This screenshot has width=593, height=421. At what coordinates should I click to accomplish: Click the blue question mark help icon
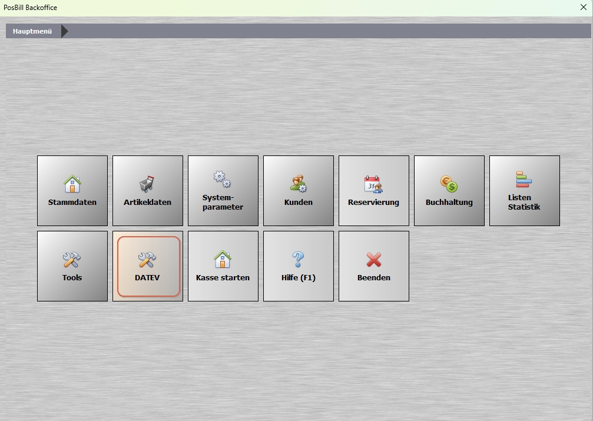298,260
